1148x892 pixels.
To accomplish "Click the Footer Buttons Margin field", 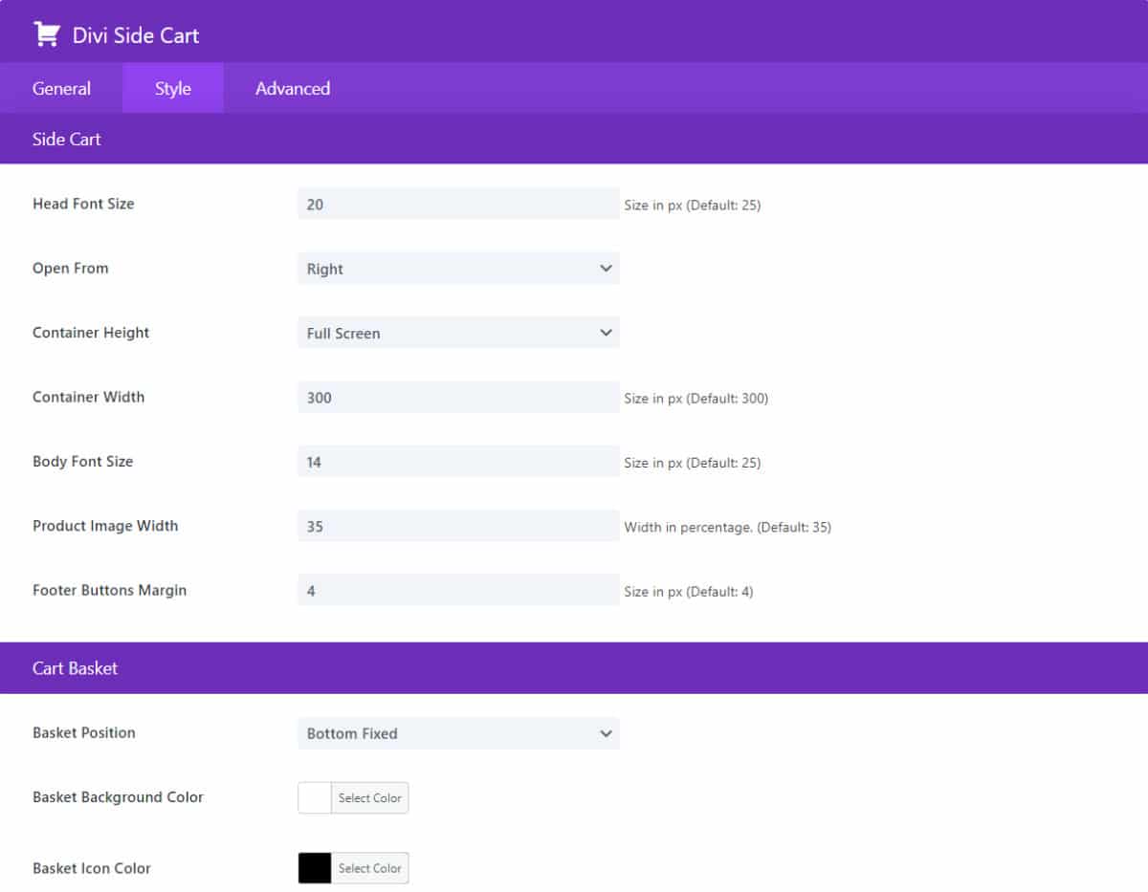I will [457, 591].
